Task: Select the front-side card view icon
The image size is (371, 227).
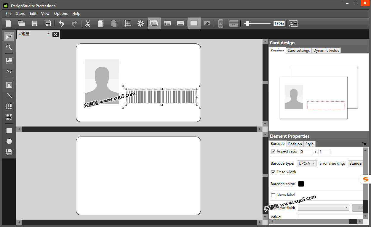Action: point(167,23)
